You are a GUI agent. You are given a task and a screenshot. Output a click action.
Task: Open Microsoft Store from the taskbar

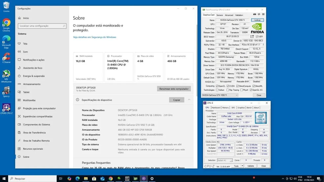(x=94, y=178)
